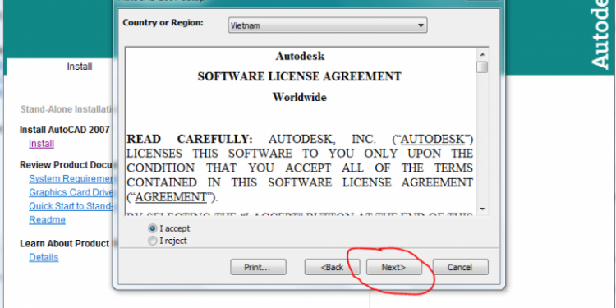
Task: Select the I reject radio button
Action: click(153, 241)
